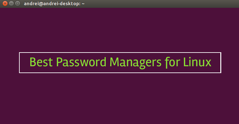Click the letter B starting the banner text
This screenshot has width=239, height=124.
click(33, 62)
